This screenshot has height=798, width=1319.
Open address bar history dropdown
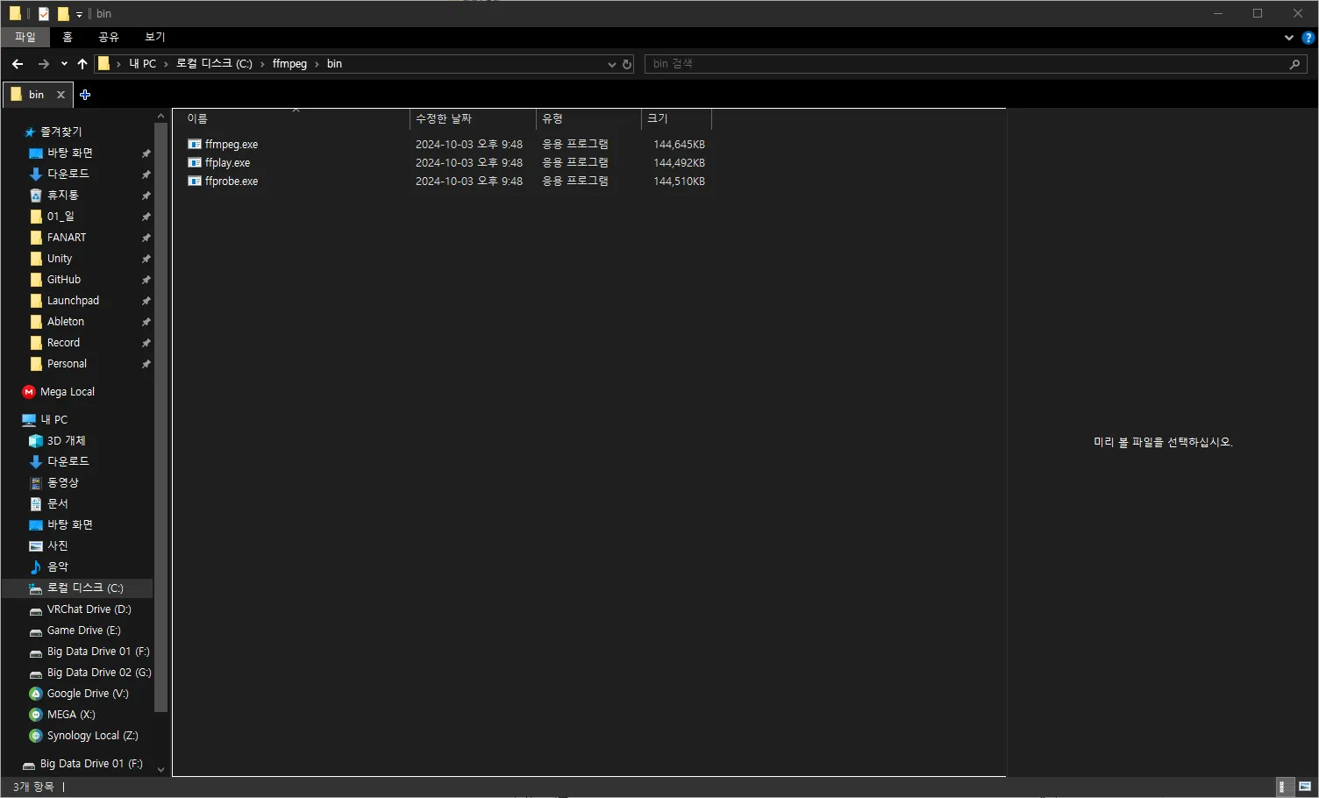coord(612,64)
